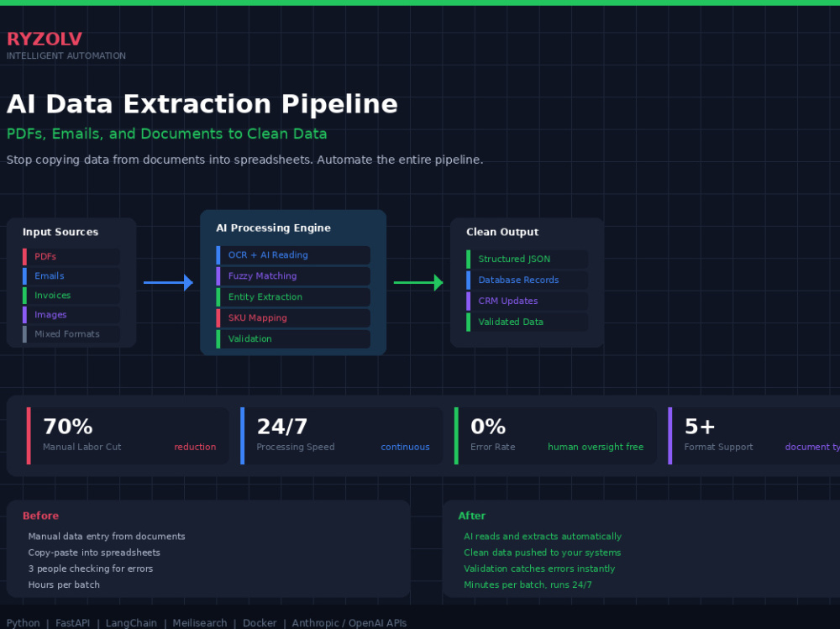Click the INTELLIGENT AUTOMATION tagline

[66, 55]
